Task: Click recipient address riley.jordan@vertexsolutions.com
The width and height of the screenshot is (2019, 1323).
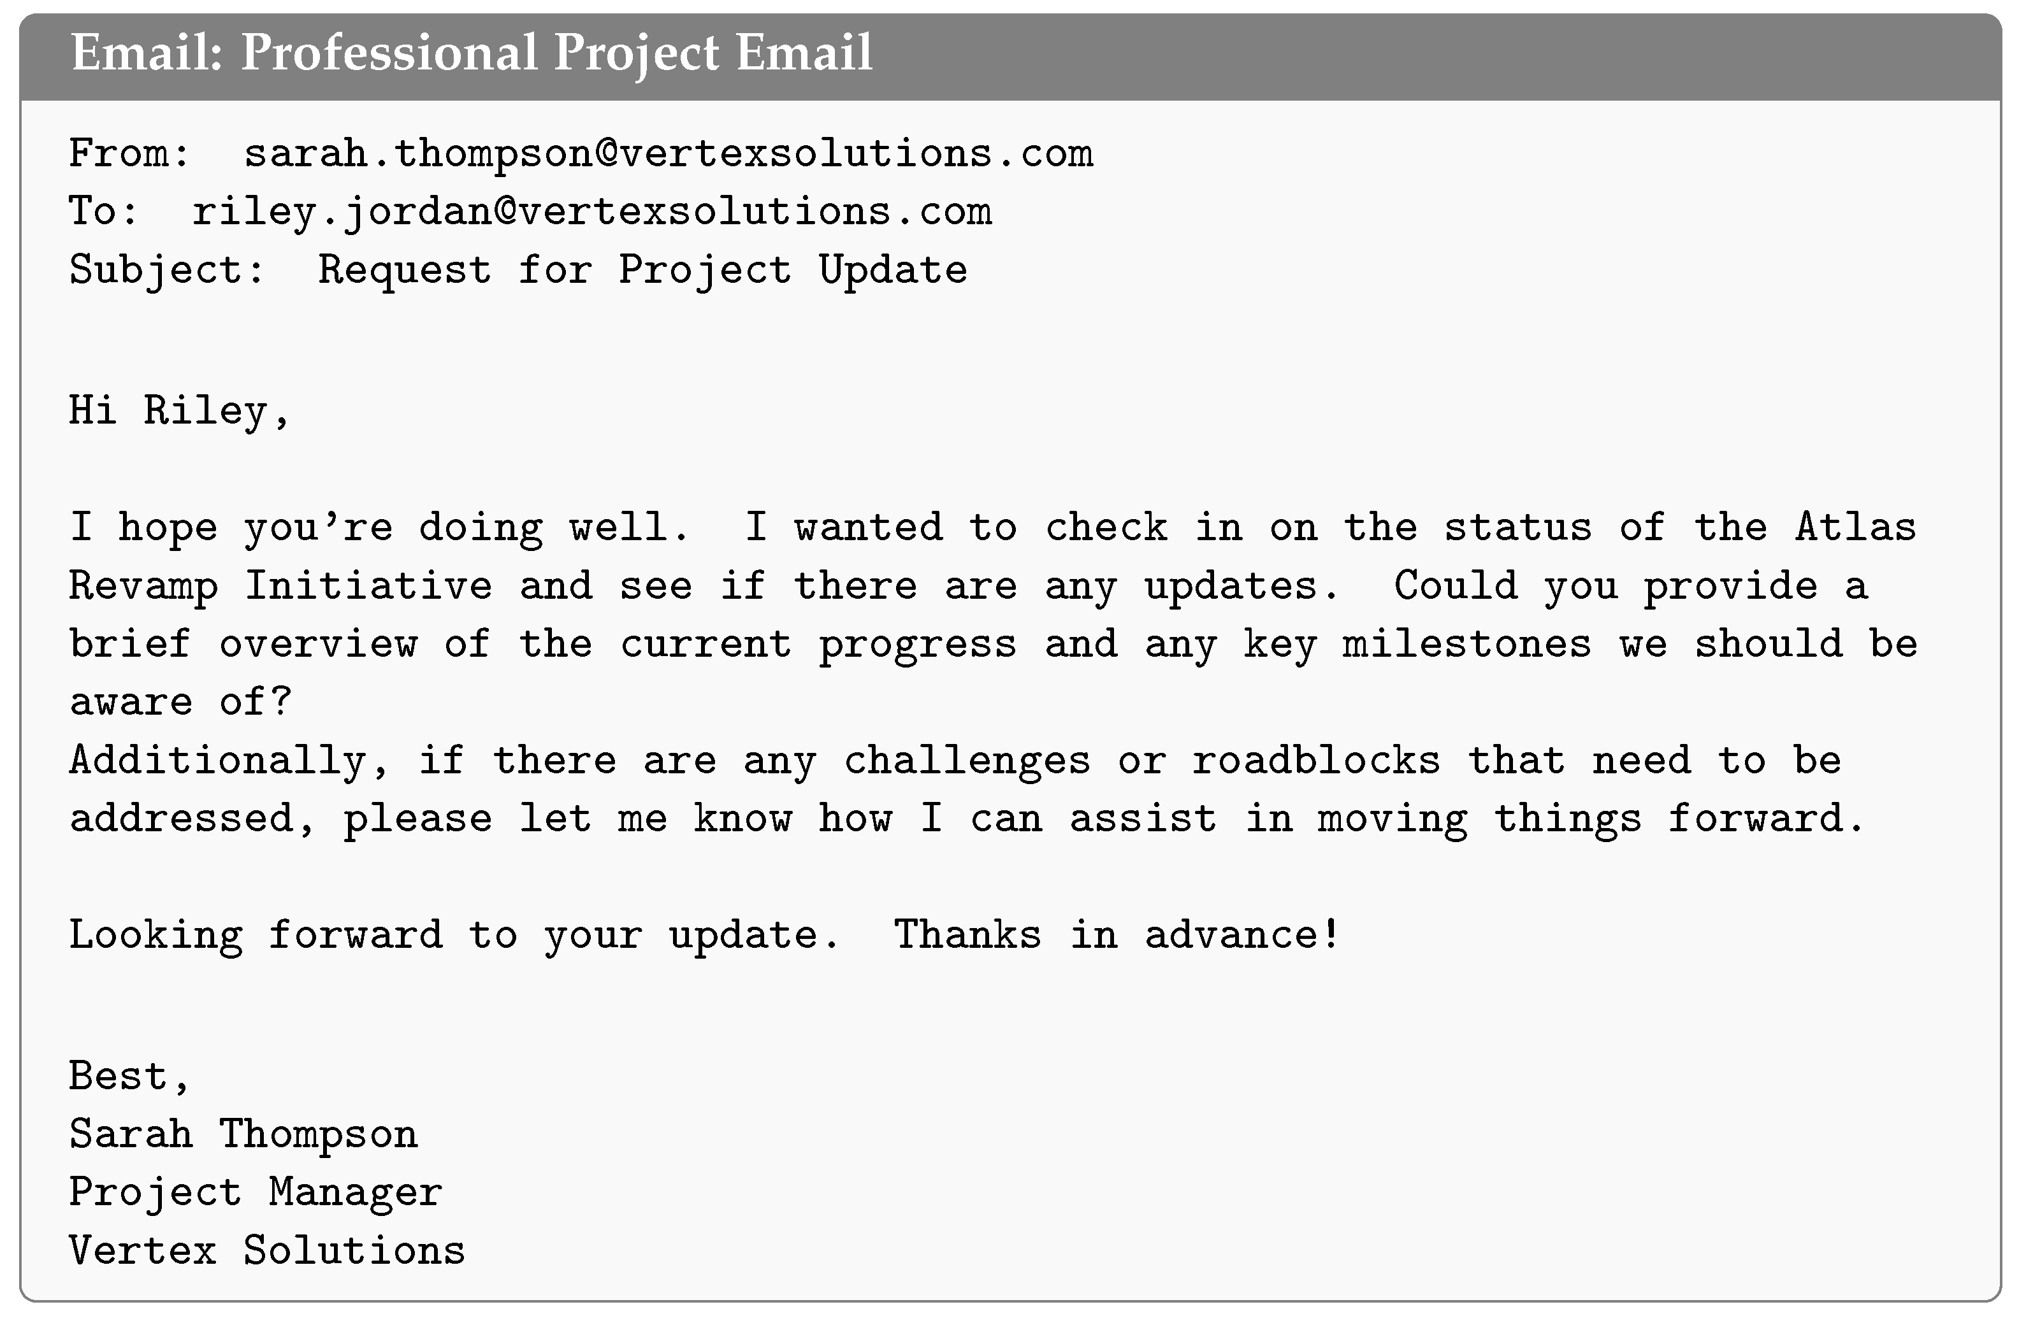Action: pyautogui.click(x=591, y=212)
